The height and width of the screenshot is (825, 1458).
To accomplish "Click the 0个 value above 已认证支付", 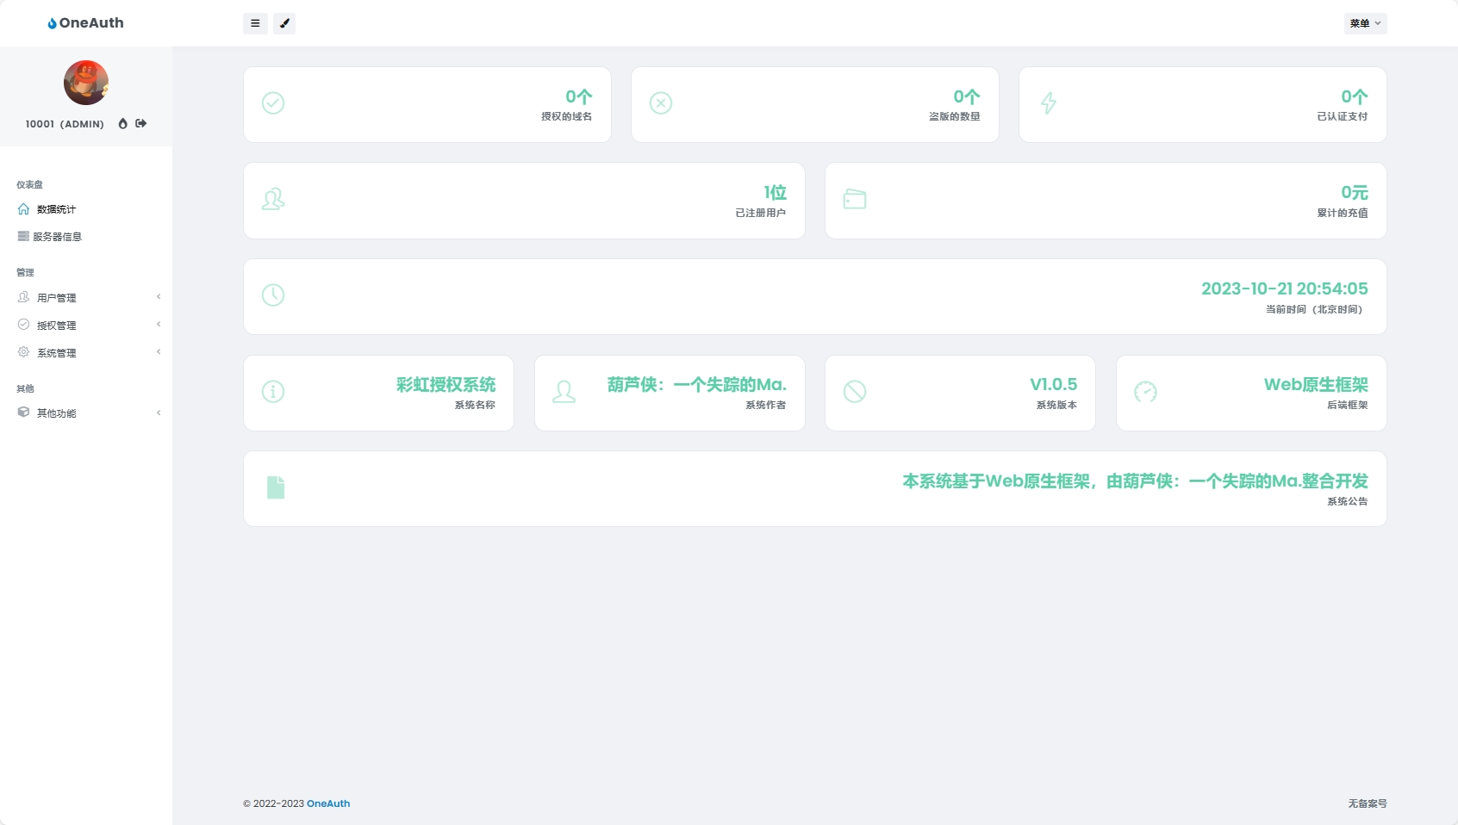I will [1355, 96].
